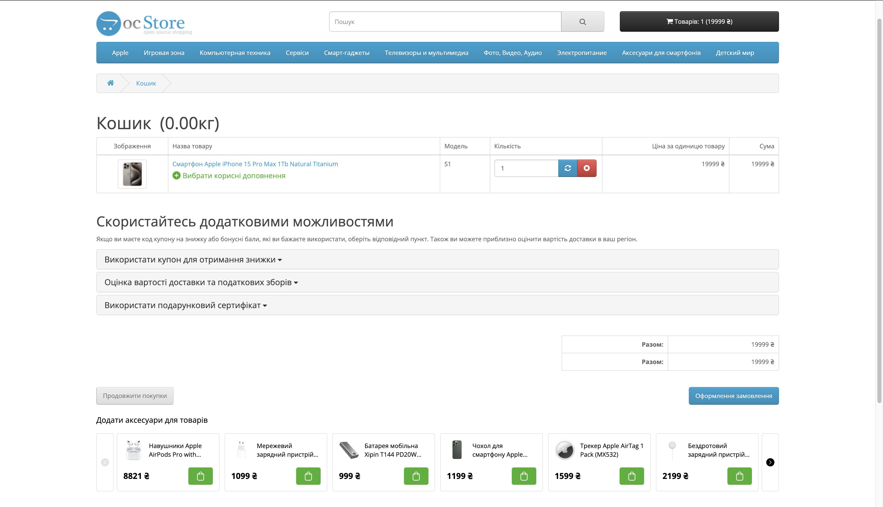Expand the shipping and tax estimate section

point(201,282)
